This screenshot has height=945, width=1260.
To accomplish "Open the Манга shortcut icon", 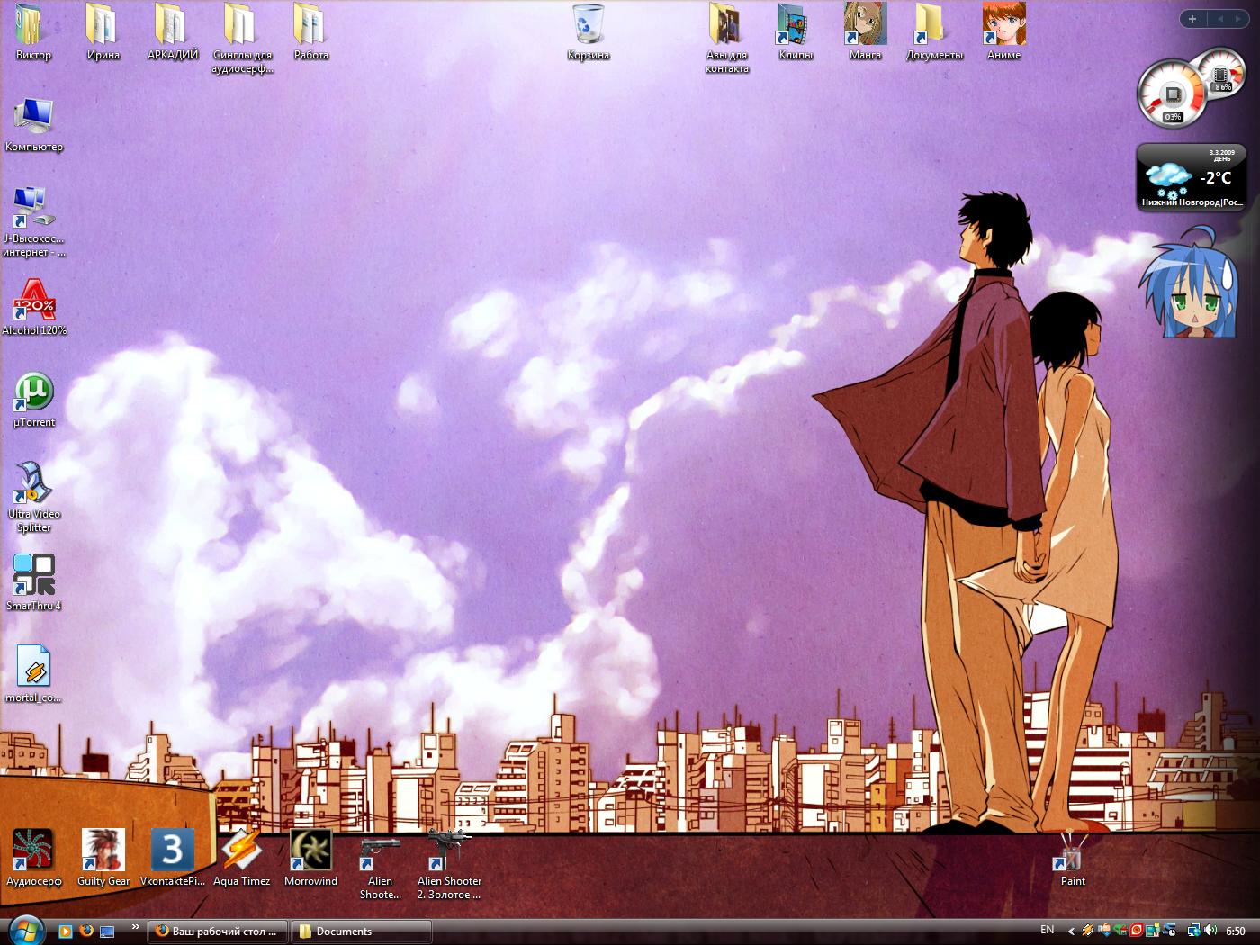I will [865, 31].
